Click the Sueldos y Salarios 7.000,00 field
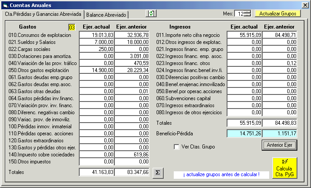The image size is (311, 188). click(x=97, y=42)
